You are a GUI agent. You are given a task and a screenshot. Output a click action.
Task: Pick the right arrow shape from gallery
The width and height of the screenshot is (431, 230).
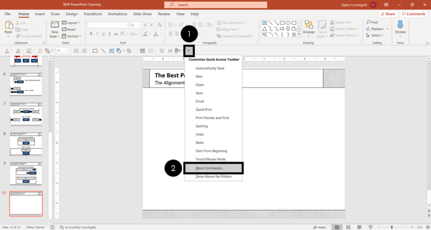click(x=282, y=29)
